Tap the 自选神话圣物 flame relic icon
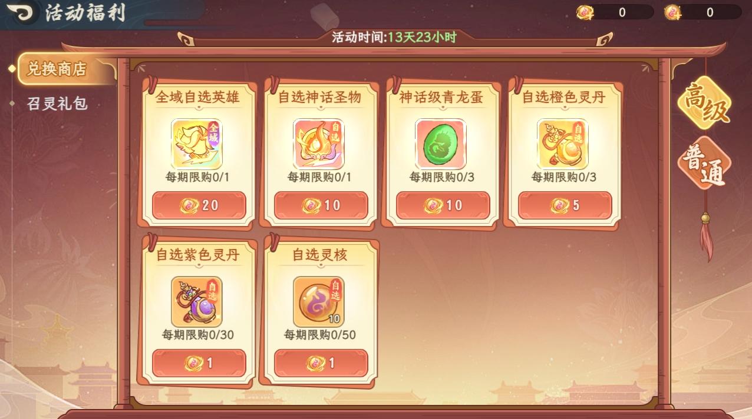752x419 pixels. click(319, 144)
